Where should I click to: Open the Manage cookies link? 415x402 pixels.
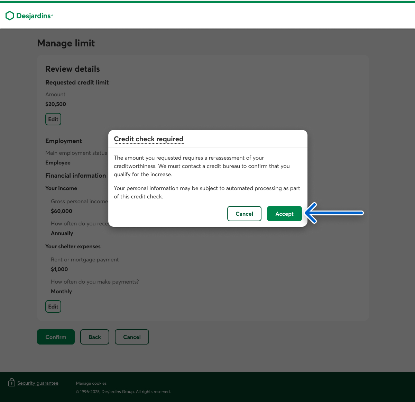pos(91,383)
